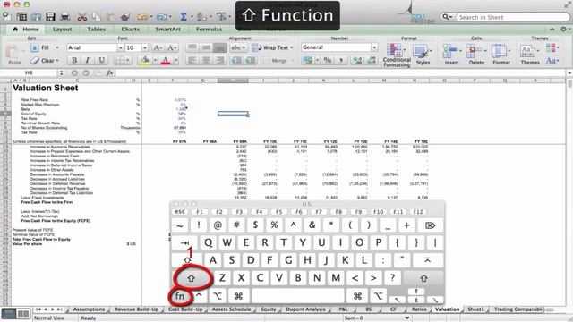The image size is (573, 322).
Task: Click the Save floppy disk icon
Action: pyautogui.click(x=50, y=17)
